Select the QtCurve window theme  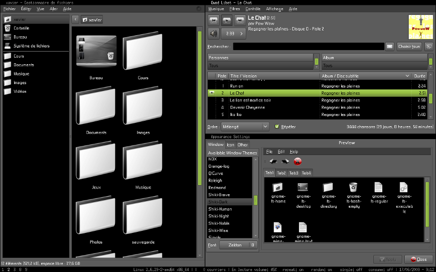[230, 173]
